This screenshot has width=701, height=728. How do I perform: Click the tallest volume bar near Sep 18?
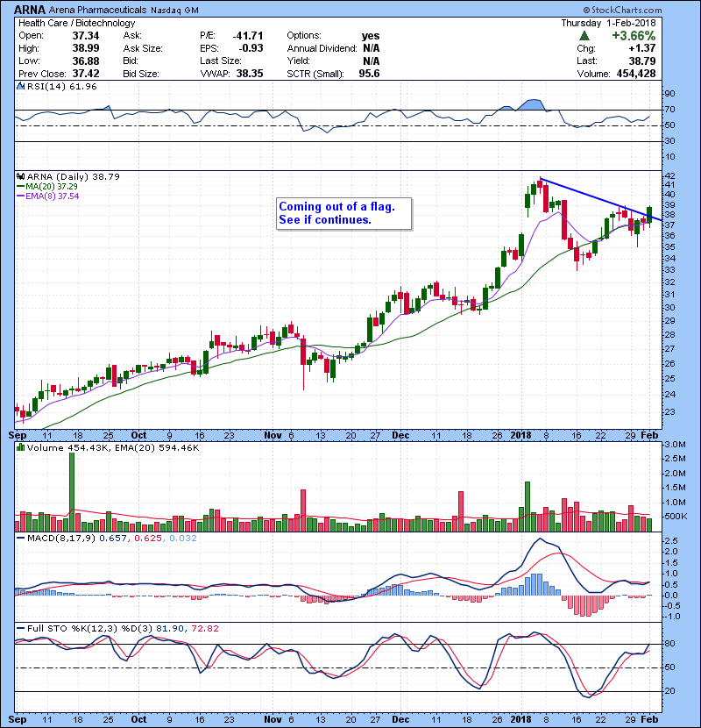point(72,492)
